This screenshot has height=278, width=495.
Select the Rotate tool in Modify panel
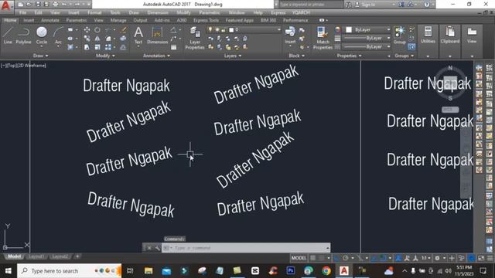97,29
